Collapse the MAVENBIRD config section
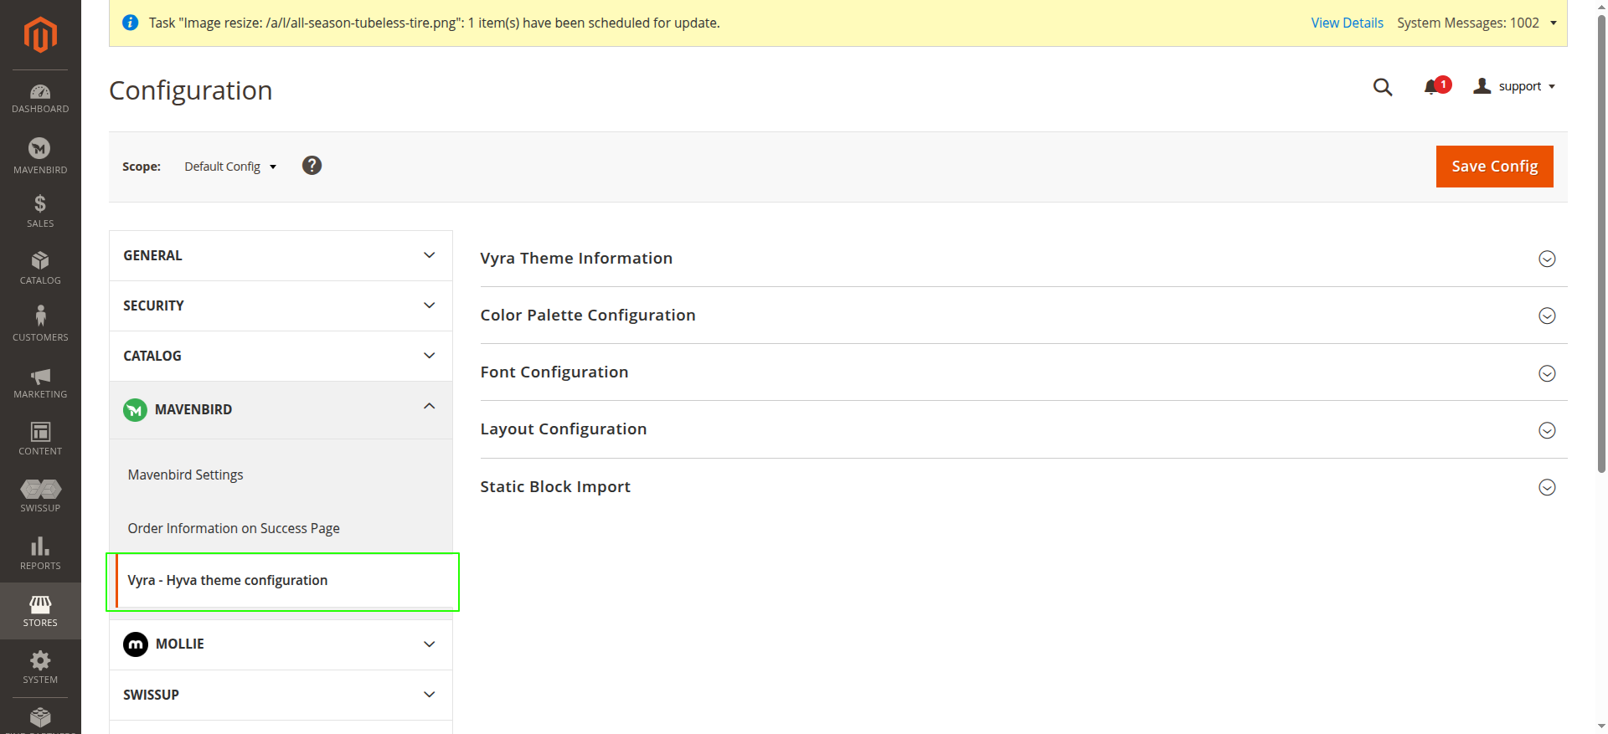 [x=281, y=409]
